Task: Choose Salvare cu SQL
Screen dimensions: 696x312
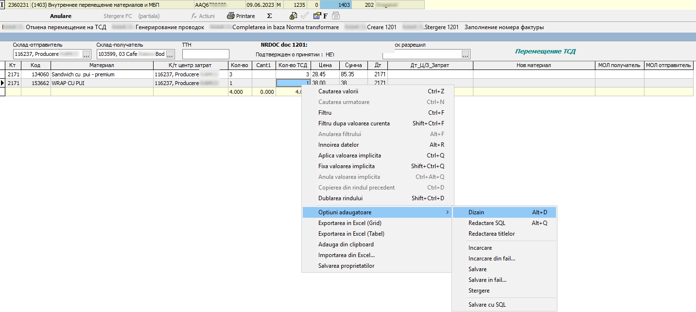Action: point(505,305)
